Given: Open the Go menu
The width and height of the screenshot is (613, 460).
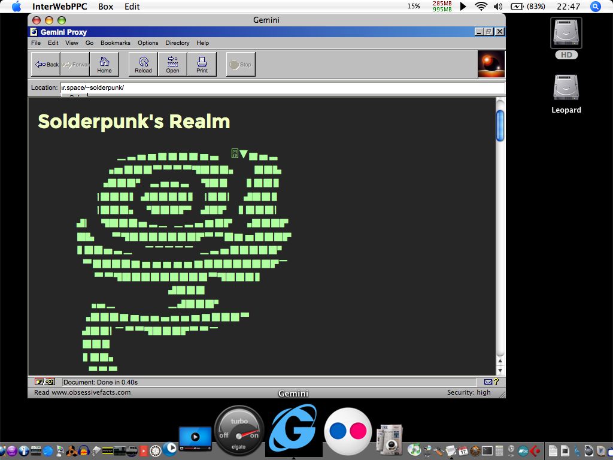Looking at the screenshot, I should tap(90, 43).
